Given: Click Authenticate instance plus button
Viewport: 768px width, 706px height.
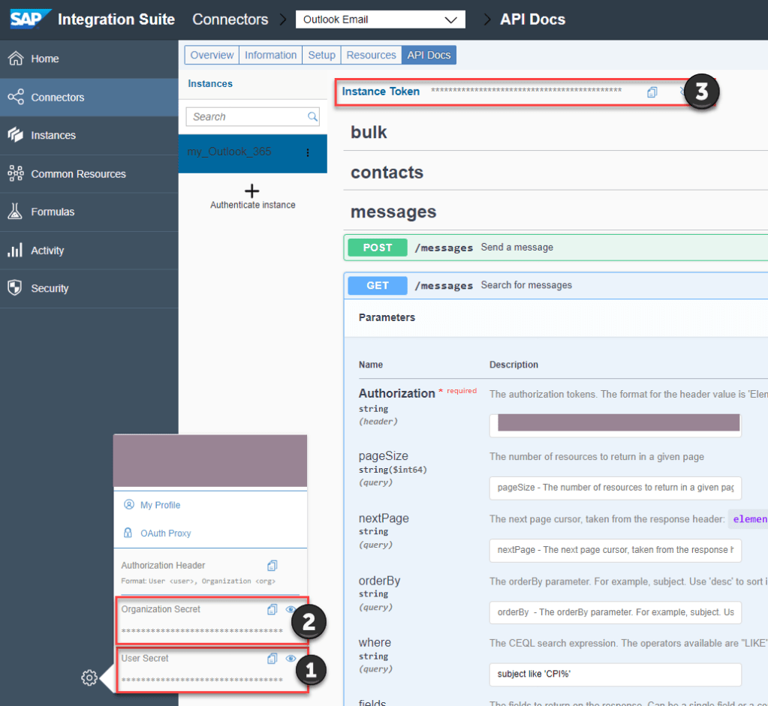Looking at the screenshot, I should (252, 191).
